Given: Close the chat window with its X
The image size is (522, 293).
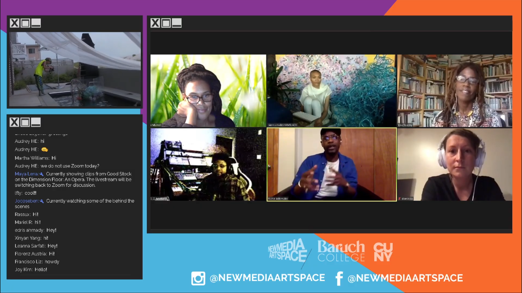Looking at the screenshot, I should point(14,122).
